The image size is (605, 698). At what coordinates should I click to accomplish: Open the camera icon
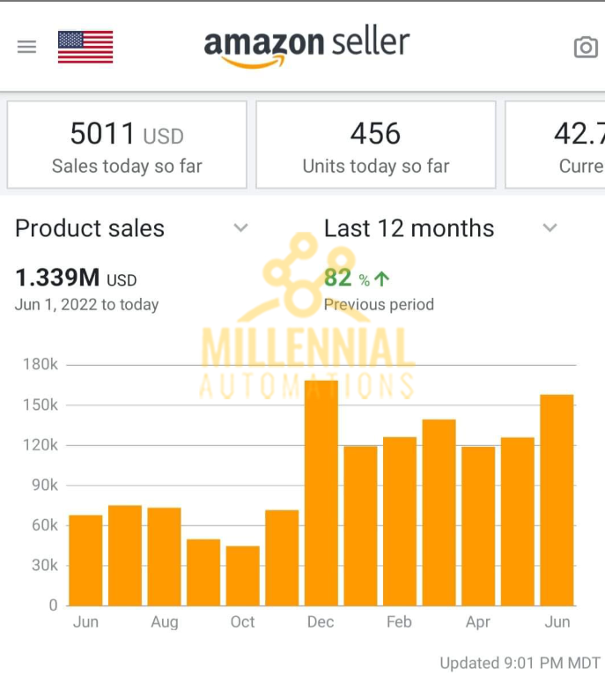tap(586, 48)
